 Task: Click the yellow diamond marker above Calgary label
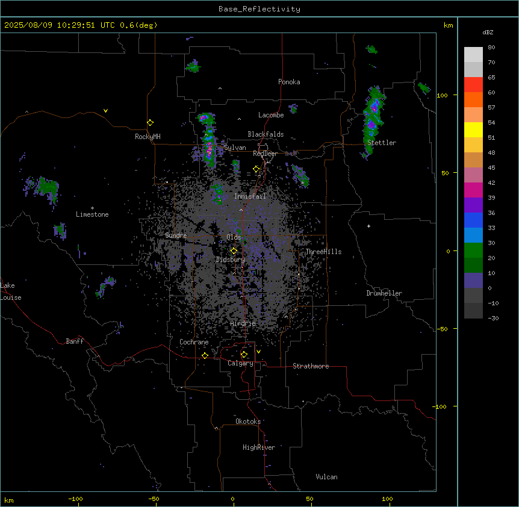[244, 355]
